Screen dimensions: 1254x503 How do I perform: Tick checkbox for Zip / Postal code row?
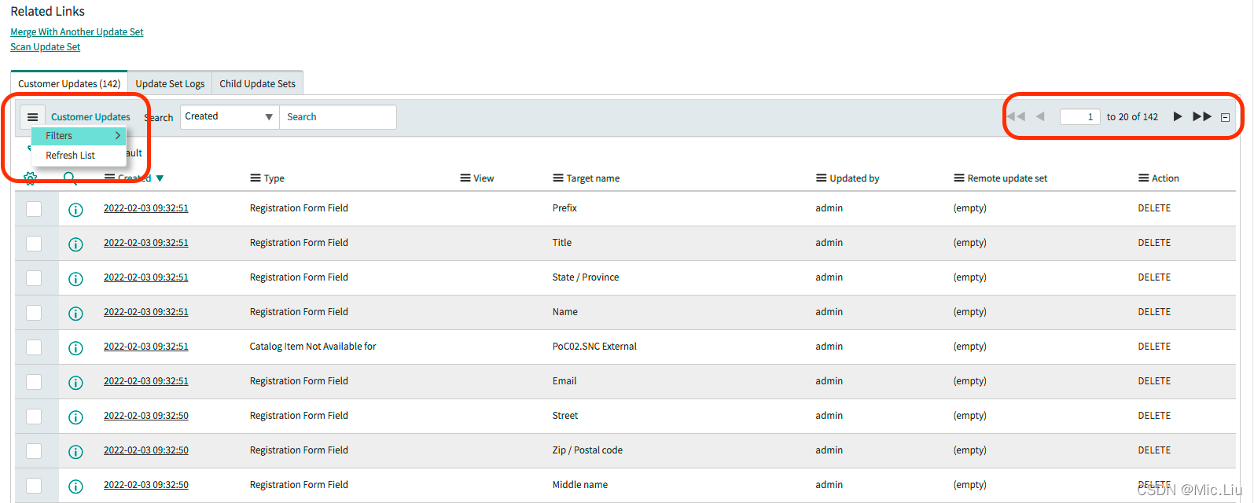34,451
